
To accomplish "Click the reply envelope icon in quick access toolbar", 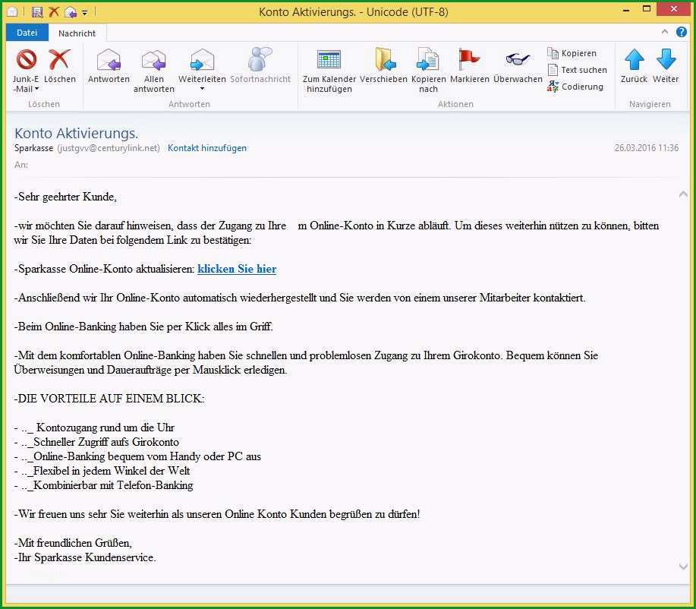I will click(71, 12).
